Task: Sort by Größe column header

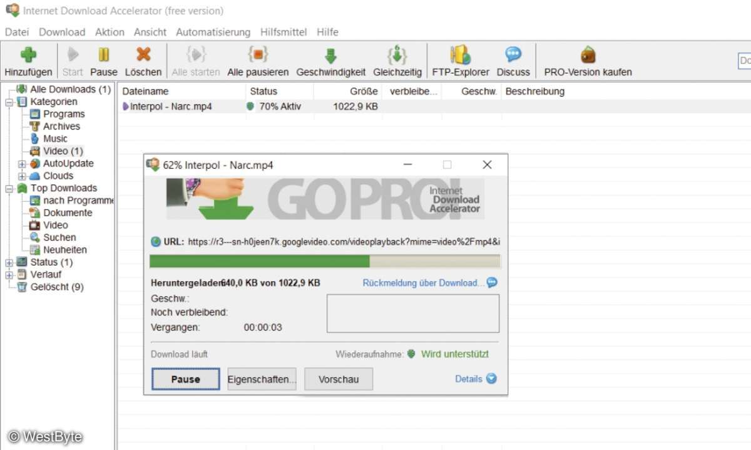Action: (349, 91)
